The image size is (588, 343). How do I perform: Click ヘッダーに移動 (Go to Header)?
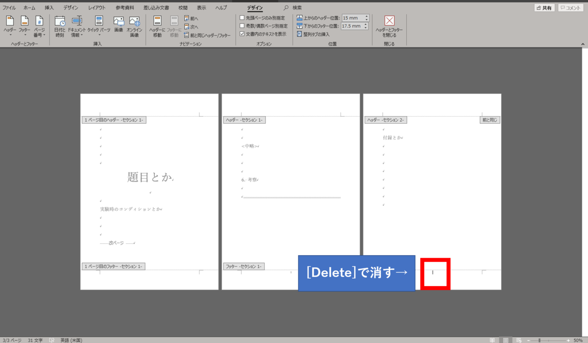[157, 26]
